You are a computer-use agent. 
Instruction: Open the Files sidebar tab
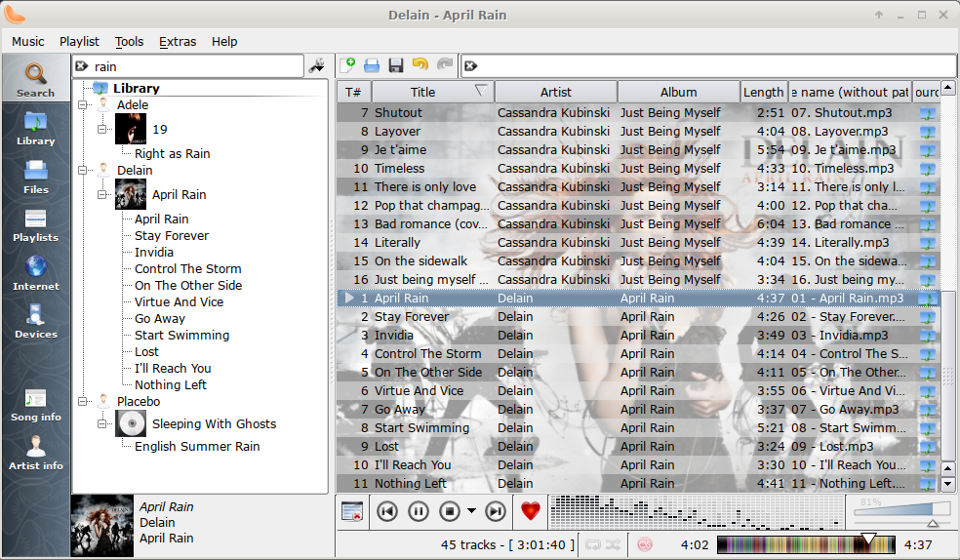(35, 177)
